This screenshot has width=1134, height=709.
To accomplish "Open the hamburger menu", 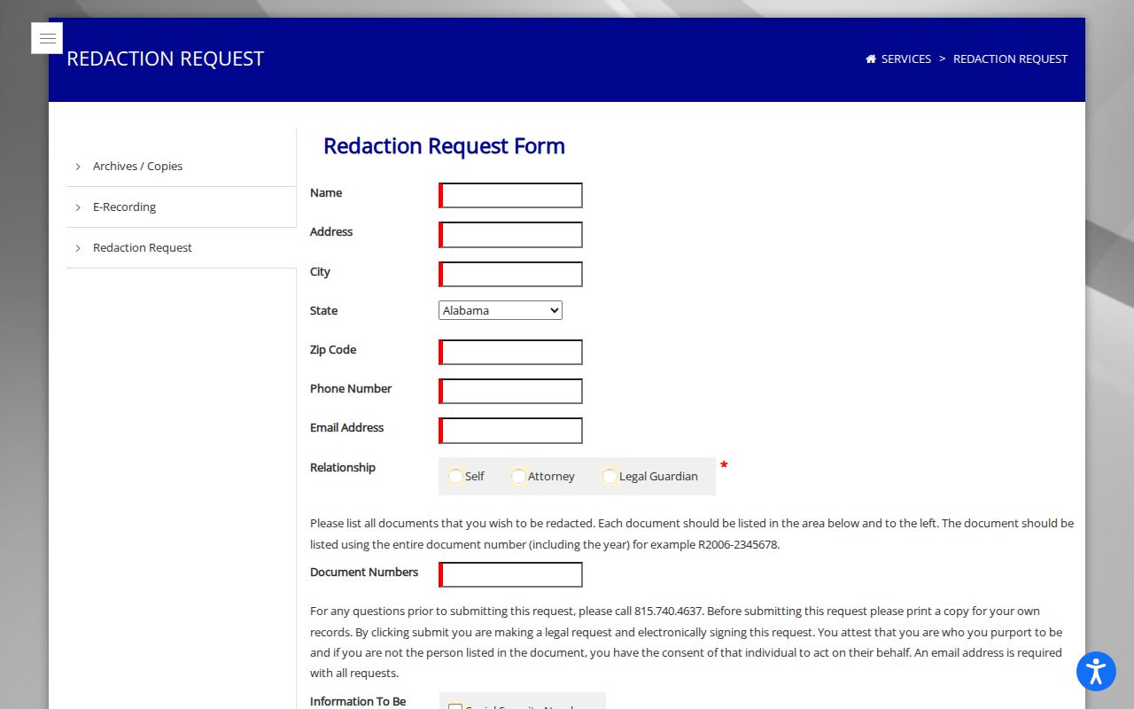I will click(x=47, y=38).
